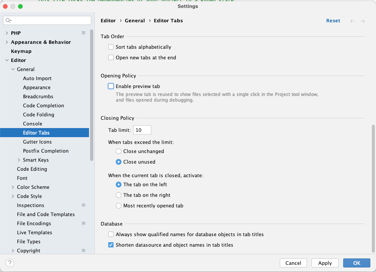Click the Tab limit number field
376x272 pixels.
[x=142, y=130]
